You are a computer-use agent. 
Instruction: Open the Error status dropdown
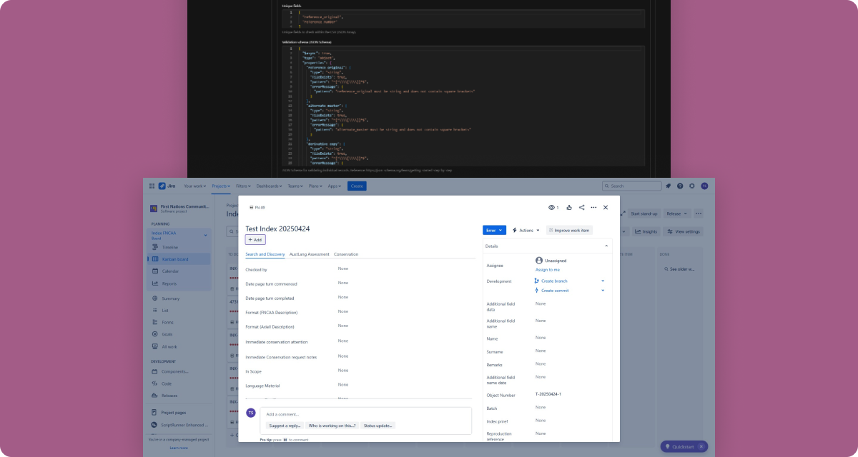point(494,231)
